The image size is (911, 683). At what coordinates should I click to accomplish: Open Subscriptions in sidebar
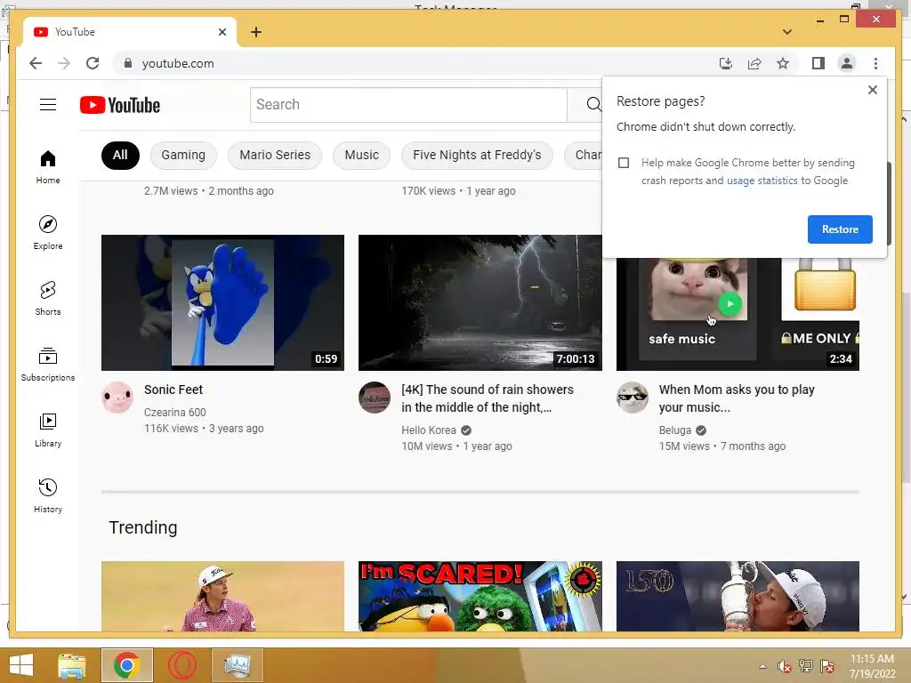(x=48, y=365)
